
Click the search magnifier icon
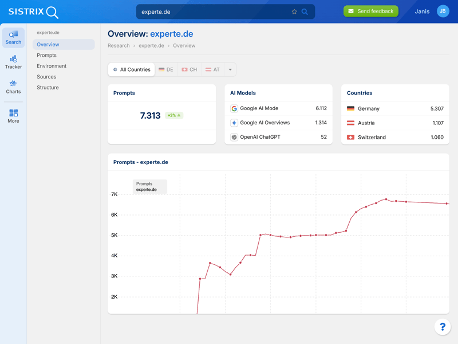(x=305, y=11)
